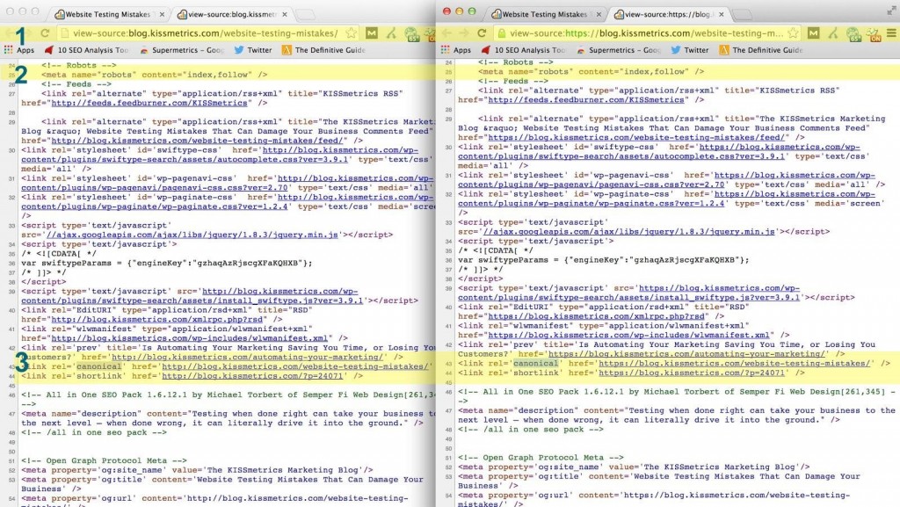Open the canonical http website-testing-mistakes link in the left source
The image size is (900, 507).
click(x=295, y=366)
